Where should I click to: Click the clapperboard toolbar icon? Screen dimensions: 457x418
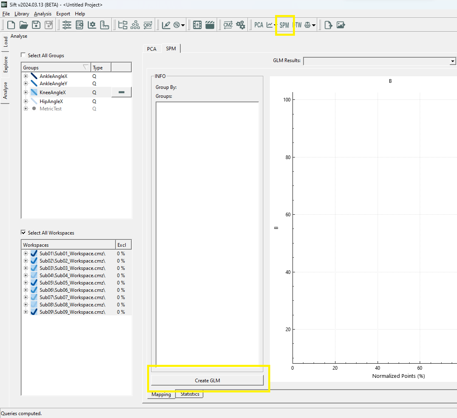(209, 25)
